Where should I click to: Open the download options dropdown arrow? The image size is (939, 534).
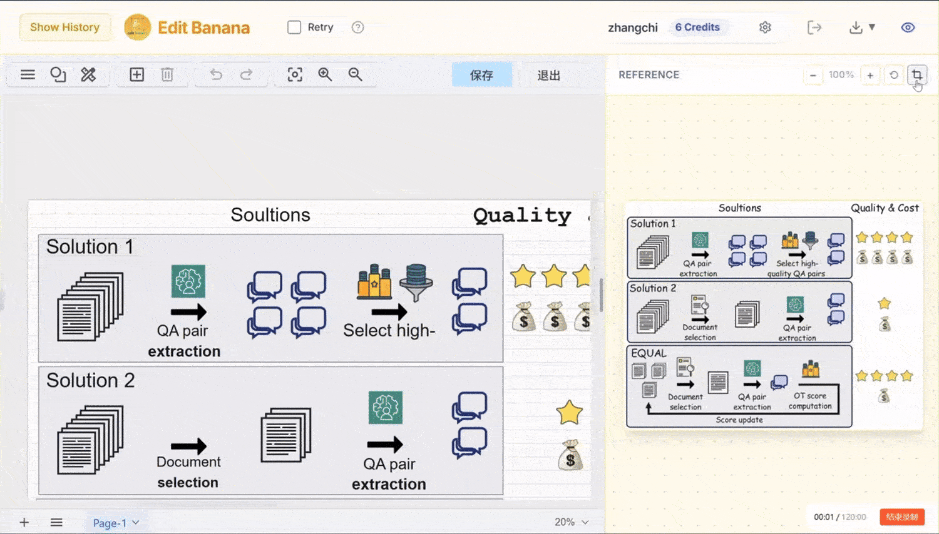pyautogui.click(x=871, y=27)
